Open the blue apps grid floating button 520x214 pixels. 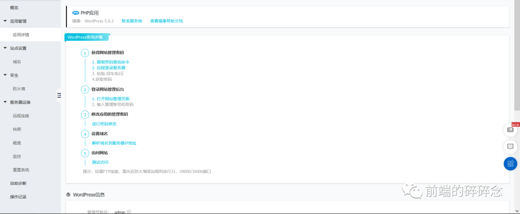pyautogui.click(x=510, y=164)
